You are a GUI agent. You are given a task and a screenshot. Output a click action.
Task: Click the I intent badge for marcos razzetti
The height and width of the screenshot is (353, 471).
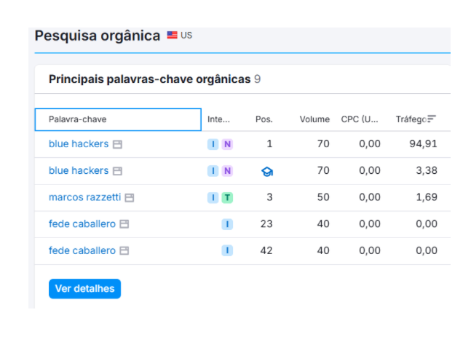(213, 198)
